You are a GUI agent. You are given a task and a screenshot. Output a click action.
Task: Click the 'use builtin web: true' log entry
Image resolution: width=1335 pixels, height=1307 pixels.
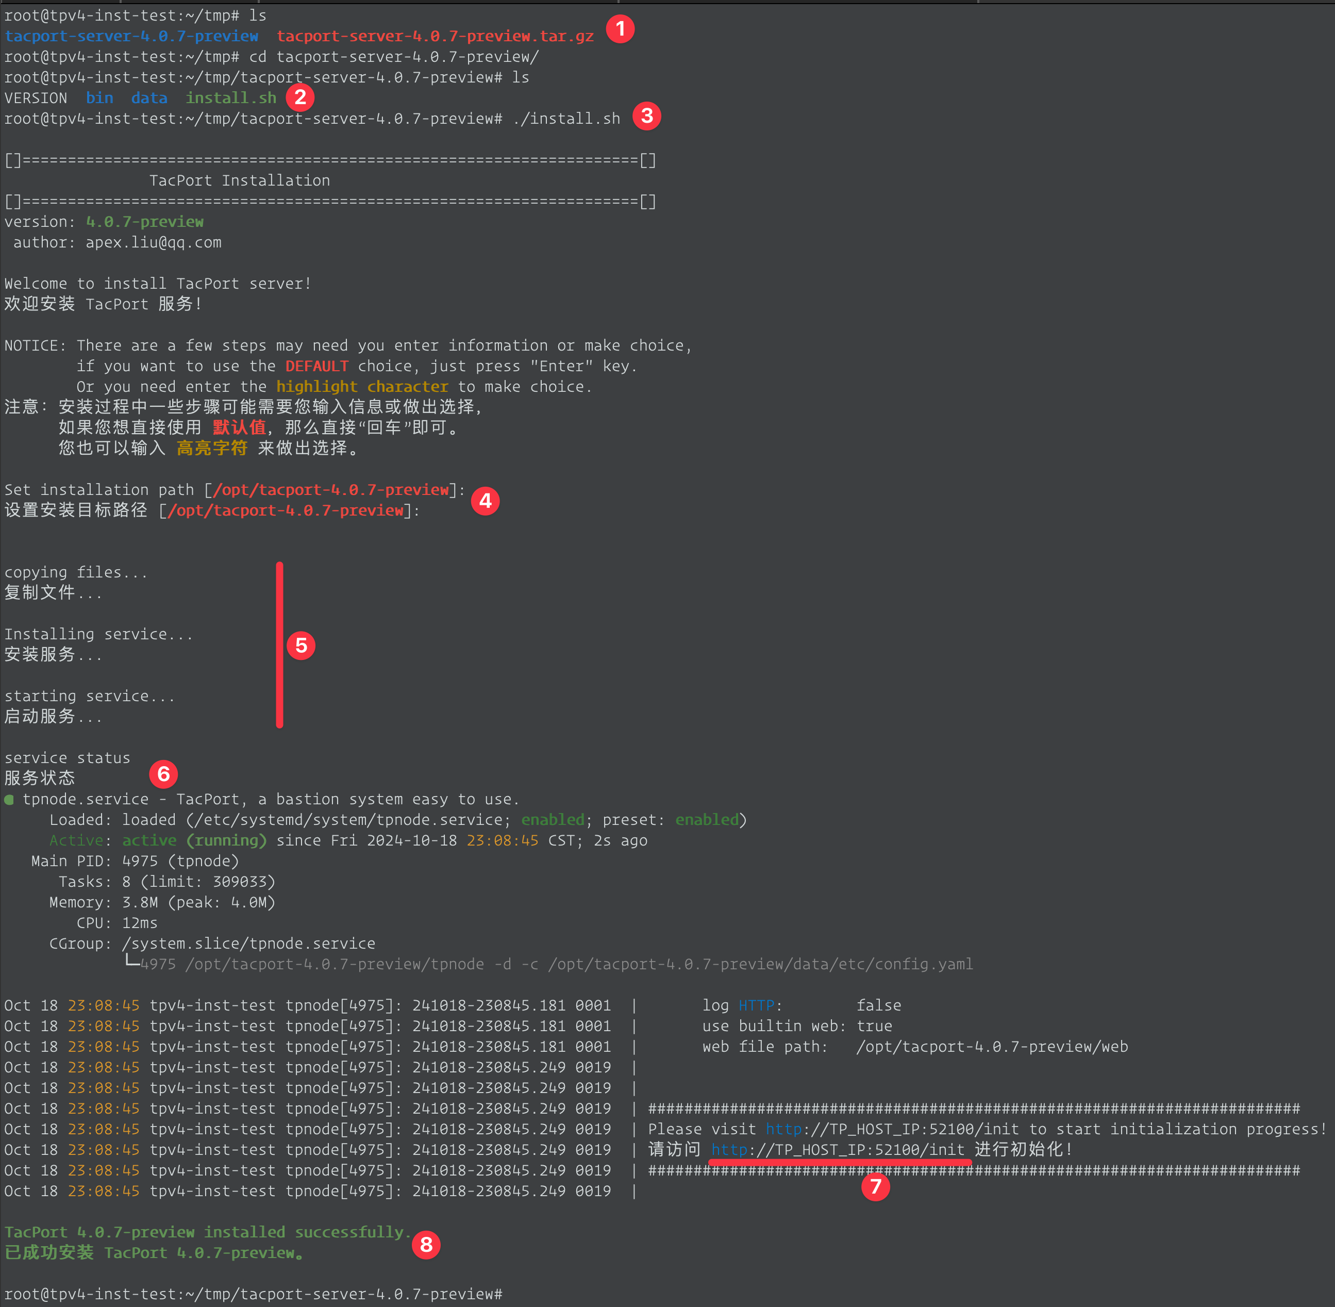(797, 1025)
